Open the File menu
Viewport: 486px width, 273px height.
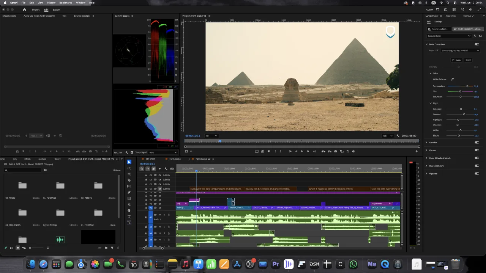tap(23, 3)
